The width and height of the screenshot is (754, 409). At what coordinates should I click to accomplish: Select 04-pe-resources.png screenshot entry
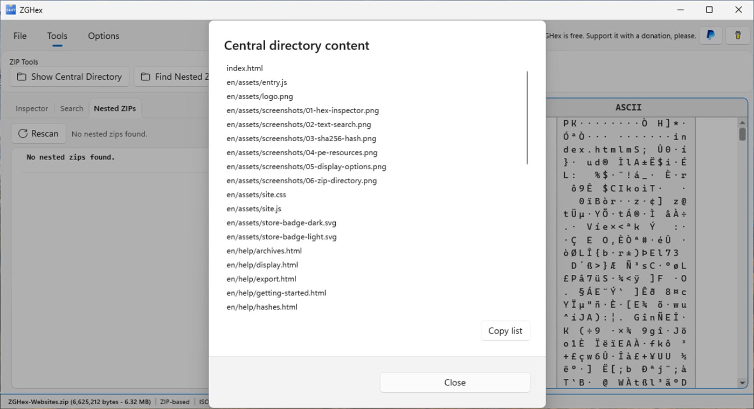tap(302, 152)
